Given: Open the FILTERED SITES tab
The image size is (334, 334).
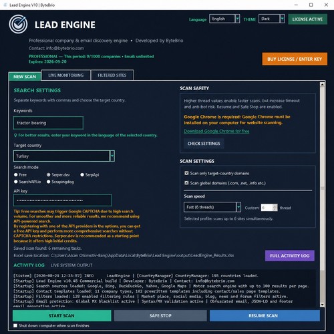Looking at the screenshot, I should [x=112, y=75].
